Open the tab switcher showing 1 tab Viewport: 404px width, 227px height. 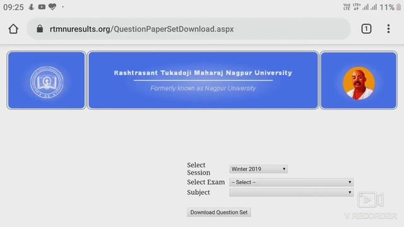click(x=366, y=28)
